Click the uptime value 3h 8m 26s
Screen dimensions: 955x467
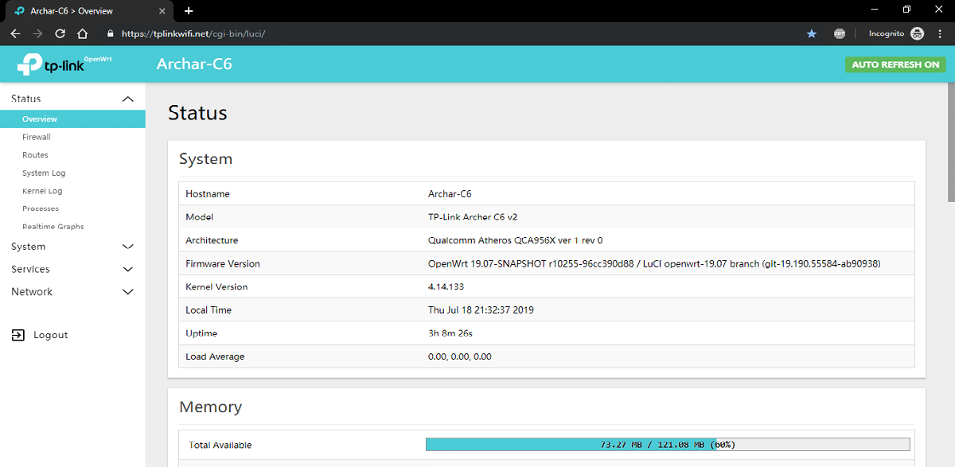[x=450, y=333]
